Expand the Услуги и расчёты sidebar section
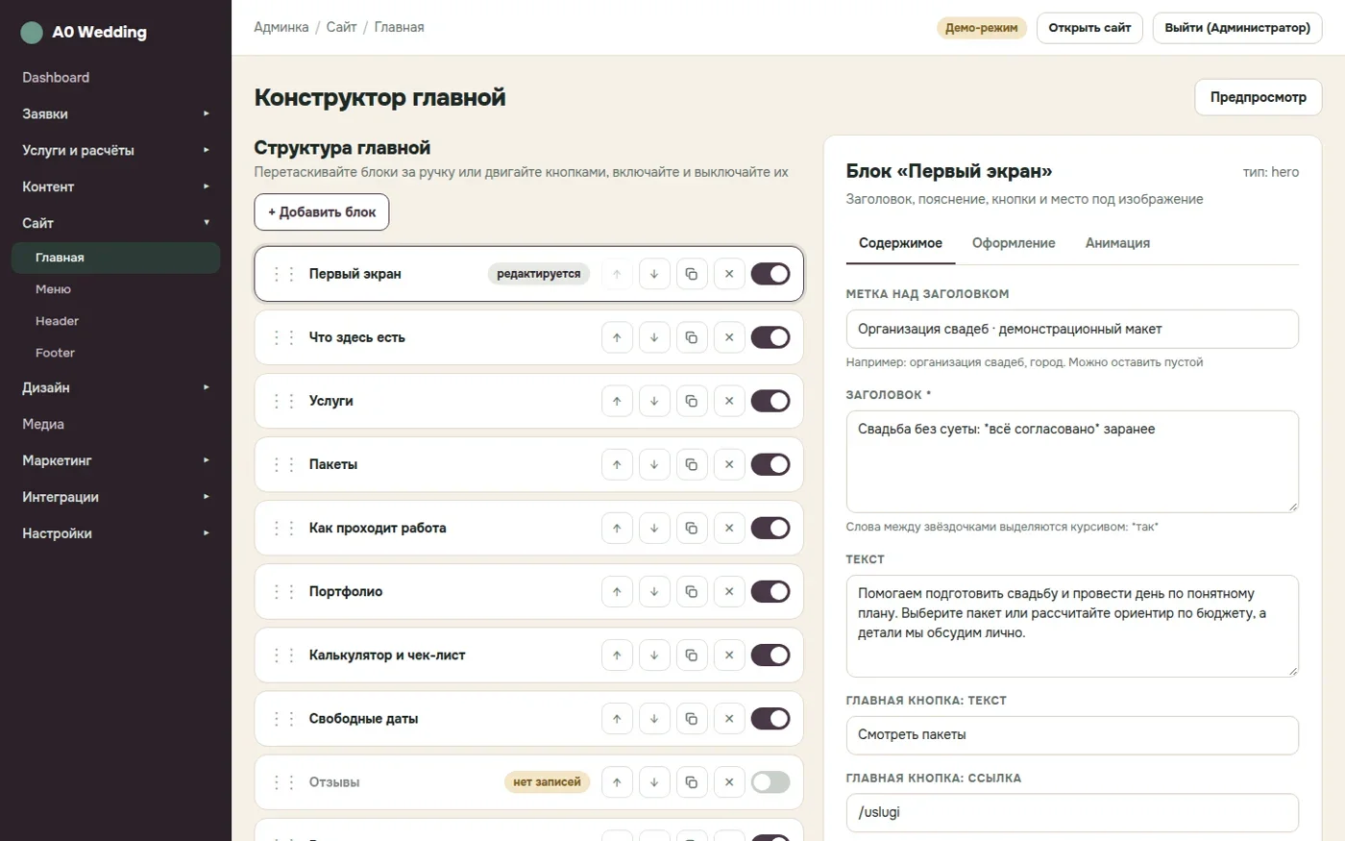This screenshot has height=841, width=1345. (115, 150)
